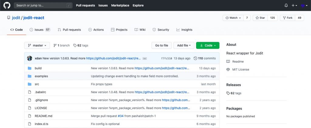The image size is (311, 128).
Task: Open the .babelrc file name
Action: tap(40, 92)
